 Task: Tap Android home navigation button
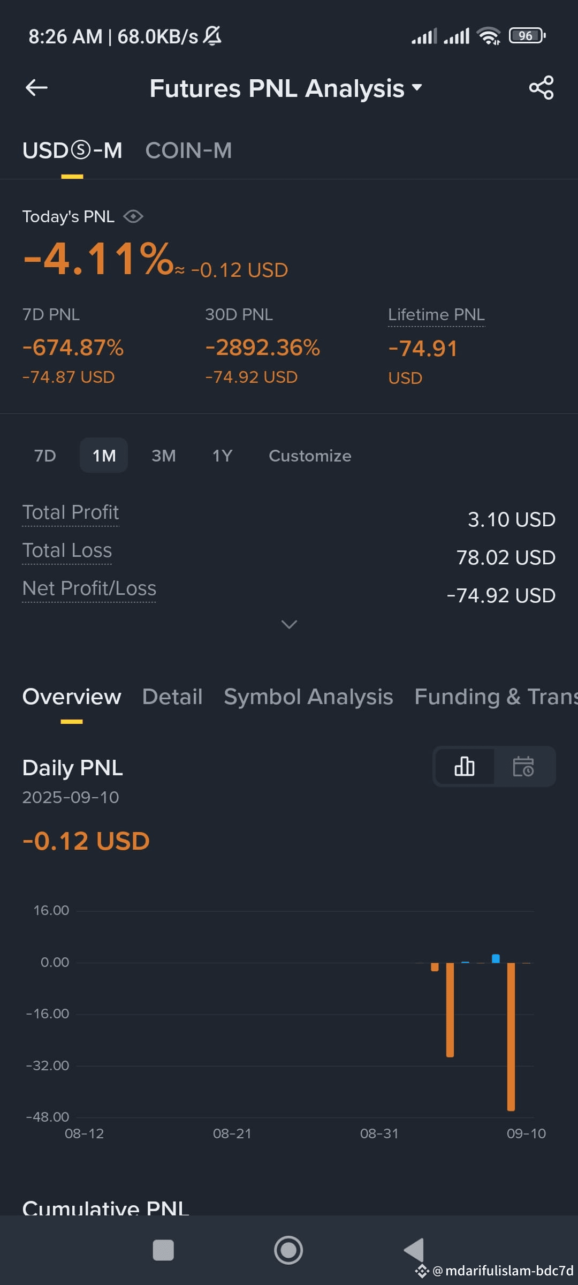pos(288,1250)
